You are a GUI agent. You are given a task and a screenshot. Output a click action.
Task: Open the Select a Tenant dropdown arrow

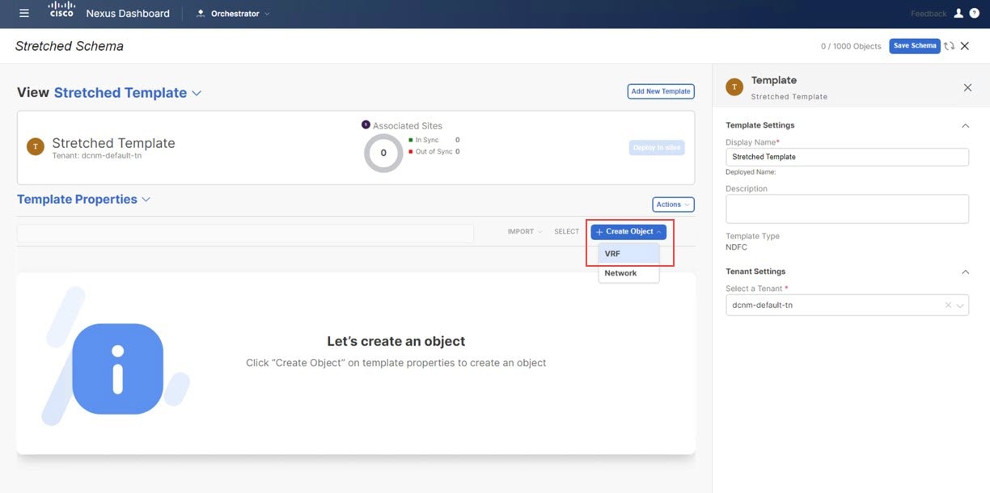[960, 305]
